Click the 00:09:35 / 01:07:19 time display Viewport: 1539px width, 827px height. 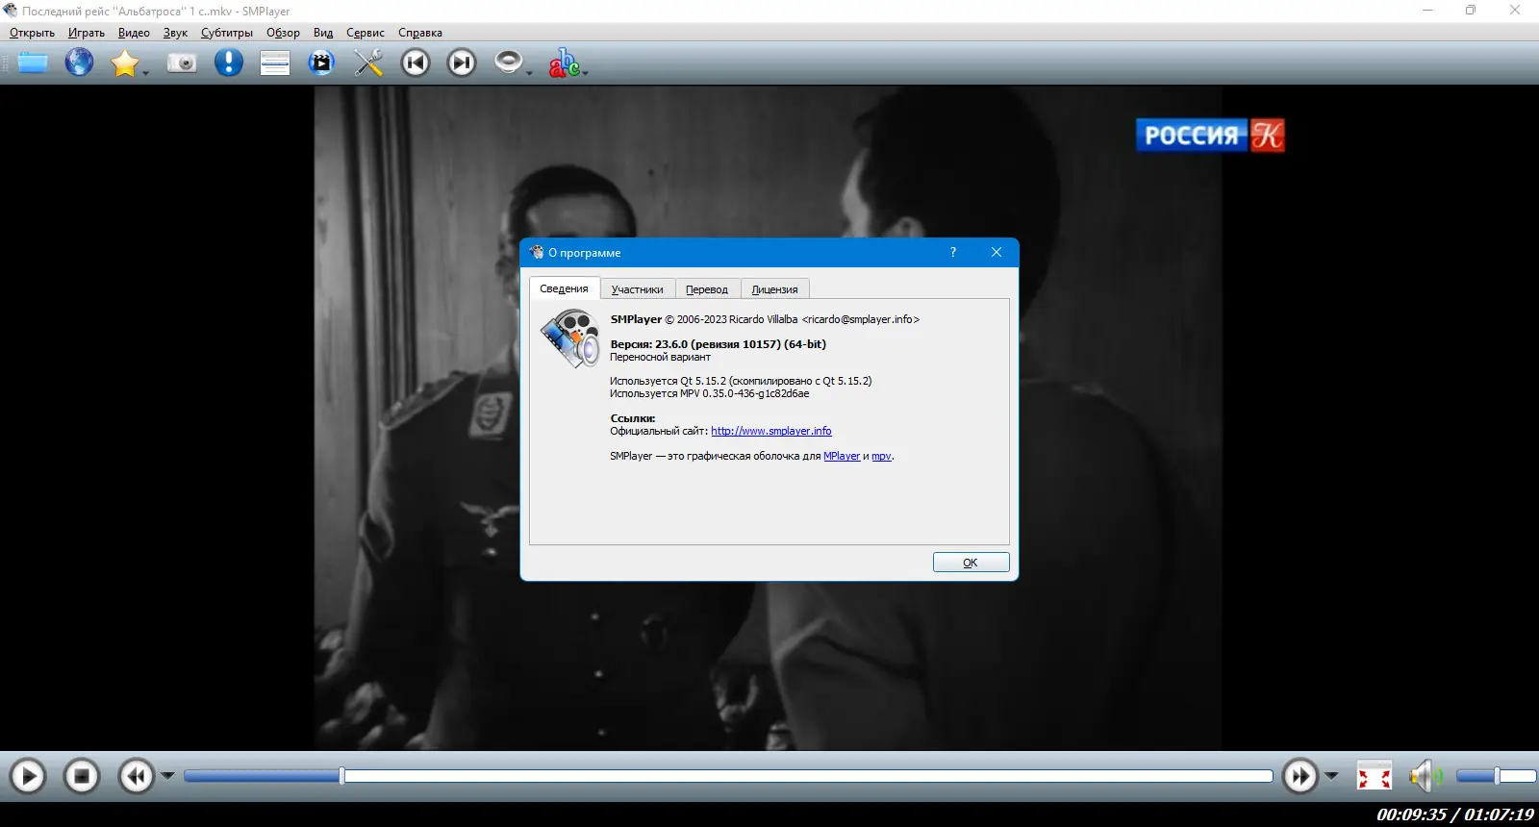[1455, 814]
